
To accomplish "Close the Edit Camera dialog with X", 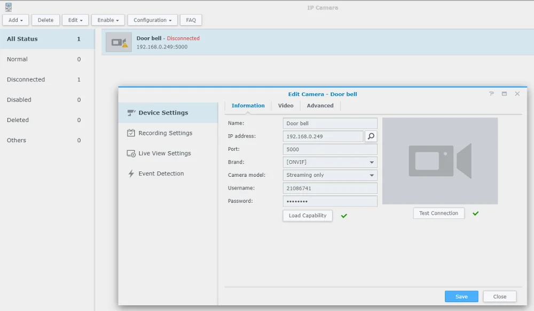I will point(517,94).
